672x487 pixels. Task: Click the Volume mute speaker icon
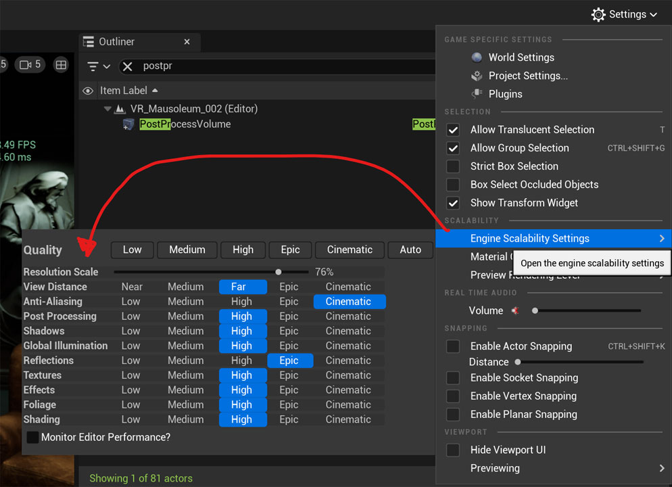(515, 311)
